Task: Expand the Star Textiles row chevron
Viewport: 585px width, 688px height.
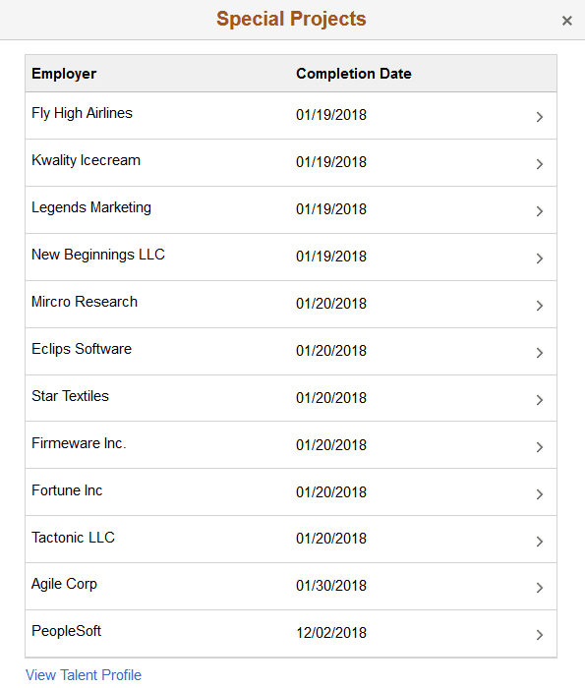Action: (540, 400)
